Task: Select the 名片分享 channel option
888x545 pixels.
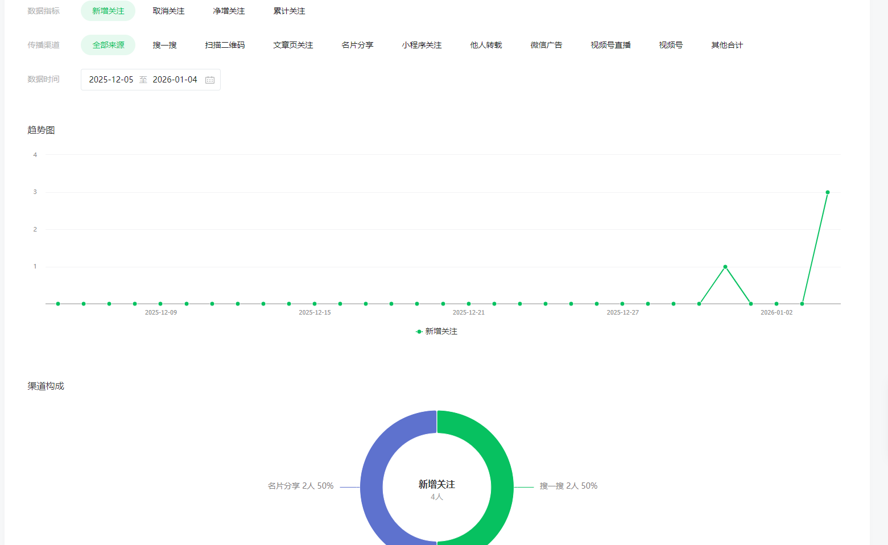Action: pyautogui.click(x=357, y=46)
